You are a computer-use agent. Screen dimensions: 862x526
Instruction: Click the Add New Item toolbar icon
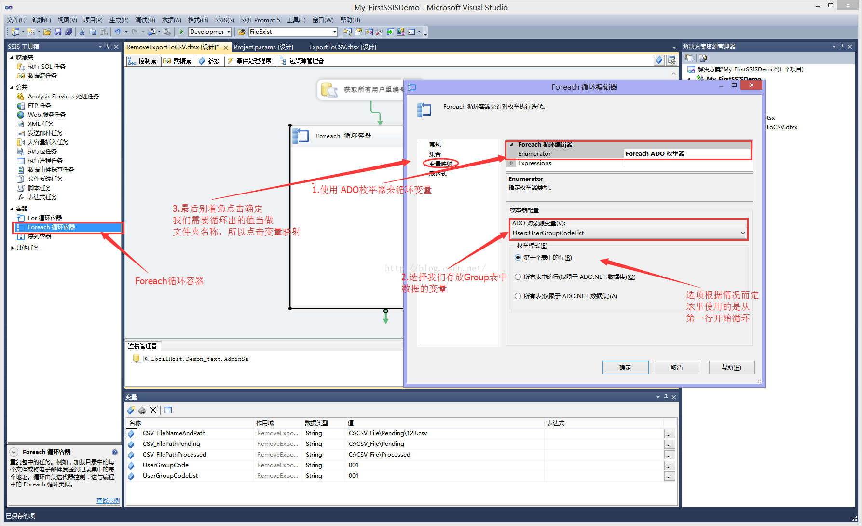point(31,32)
